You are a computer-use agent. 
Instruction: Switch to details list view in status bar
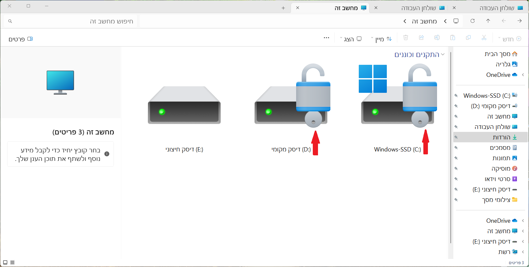coord(12,262)
